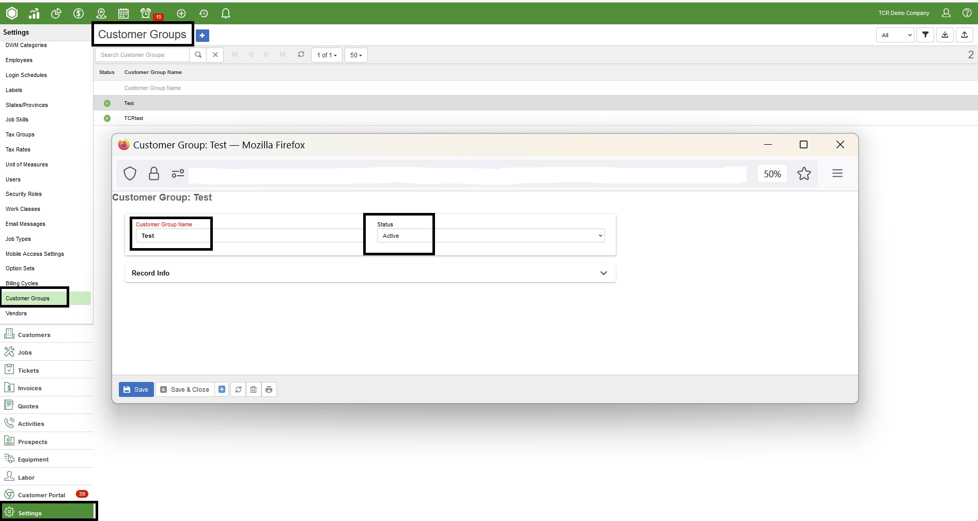Click the home hexagon logo icon
Screen dimensions: 978x521
tap(11, 13)
